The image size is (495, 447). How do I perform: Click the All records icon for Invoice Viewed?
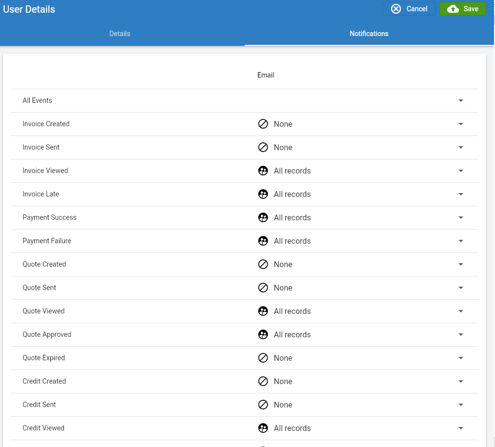coord(263,171)
